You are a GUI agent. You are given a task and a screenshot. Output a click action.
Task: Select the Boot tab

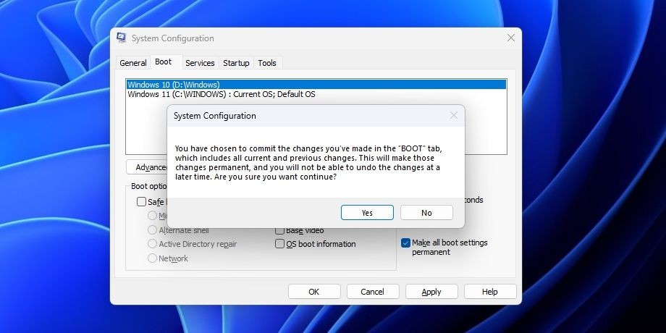coord(163,62)
